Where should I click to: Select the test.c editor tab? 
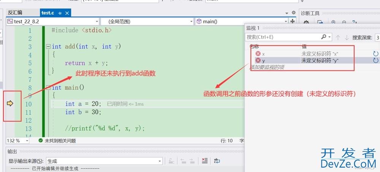pyautogui.click(x=47, y=13)
